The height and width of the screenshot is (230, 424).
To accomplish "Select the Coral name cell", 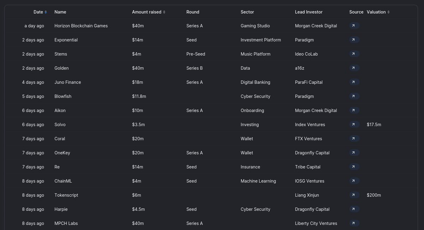I will click(60, 139).
